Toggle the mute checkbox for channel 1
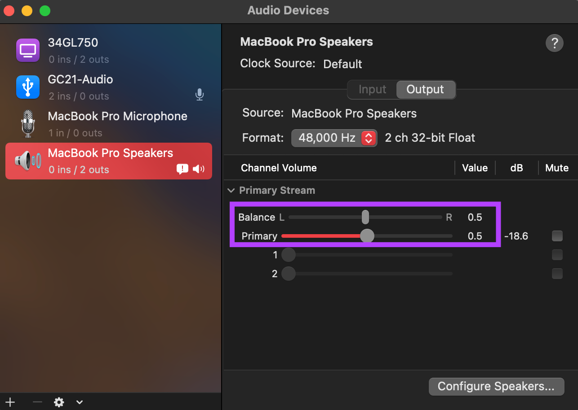 point(557,255)
